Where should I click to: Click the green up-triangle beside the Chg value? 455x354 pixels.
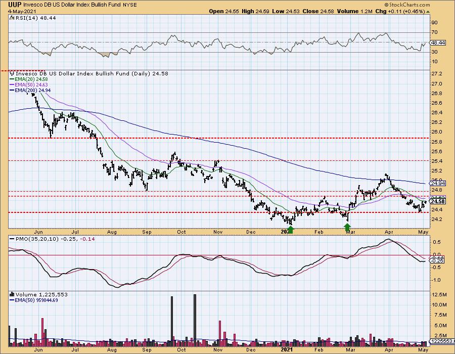pyautogui.click(x=428, y=12)
